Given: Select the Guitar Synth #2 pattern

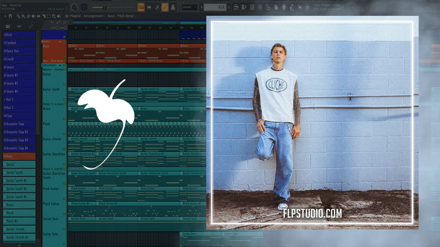Looking at the screenshot, I should click(19, 180).
